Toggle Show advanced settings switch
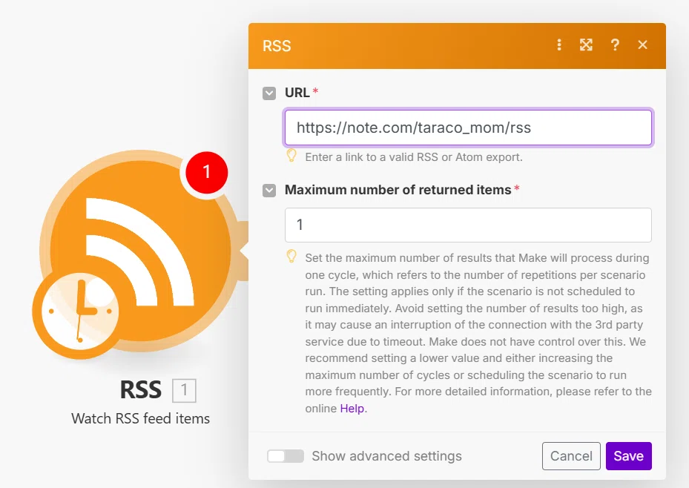 [x=286, y=456]
